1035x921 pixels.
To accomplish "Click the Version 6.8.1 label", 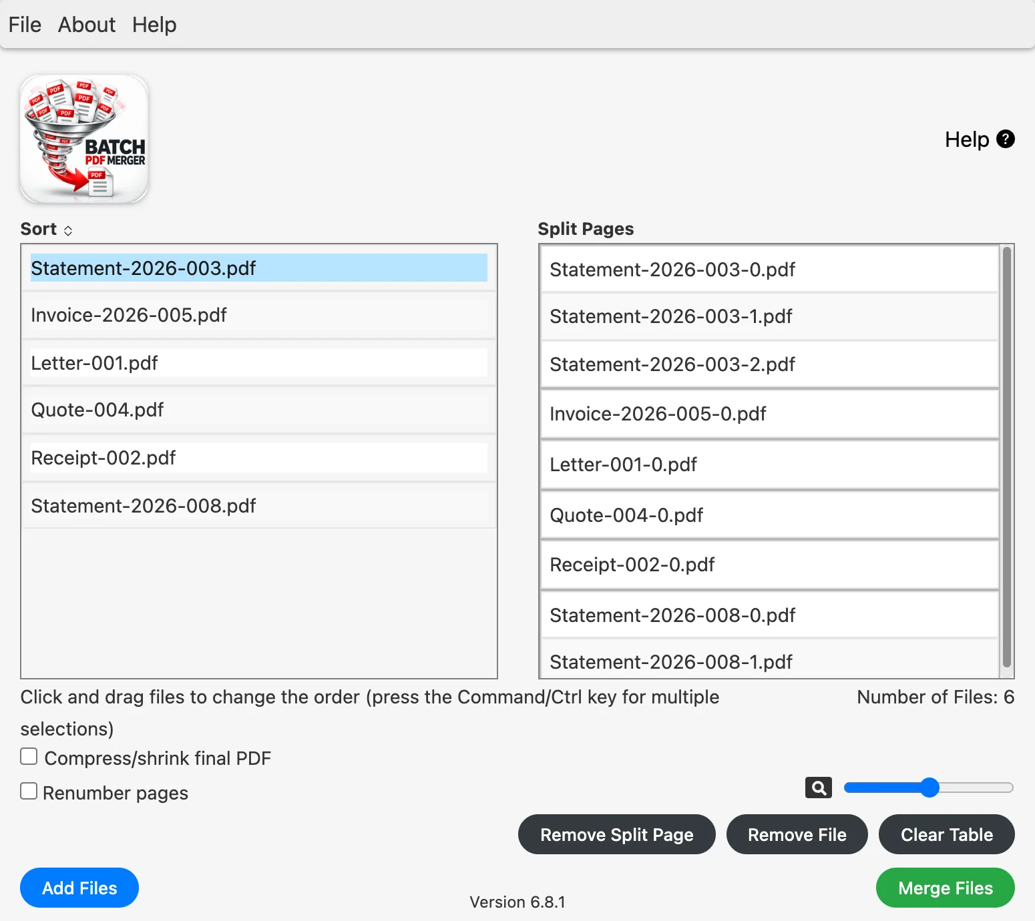I will tap(517, 902).
